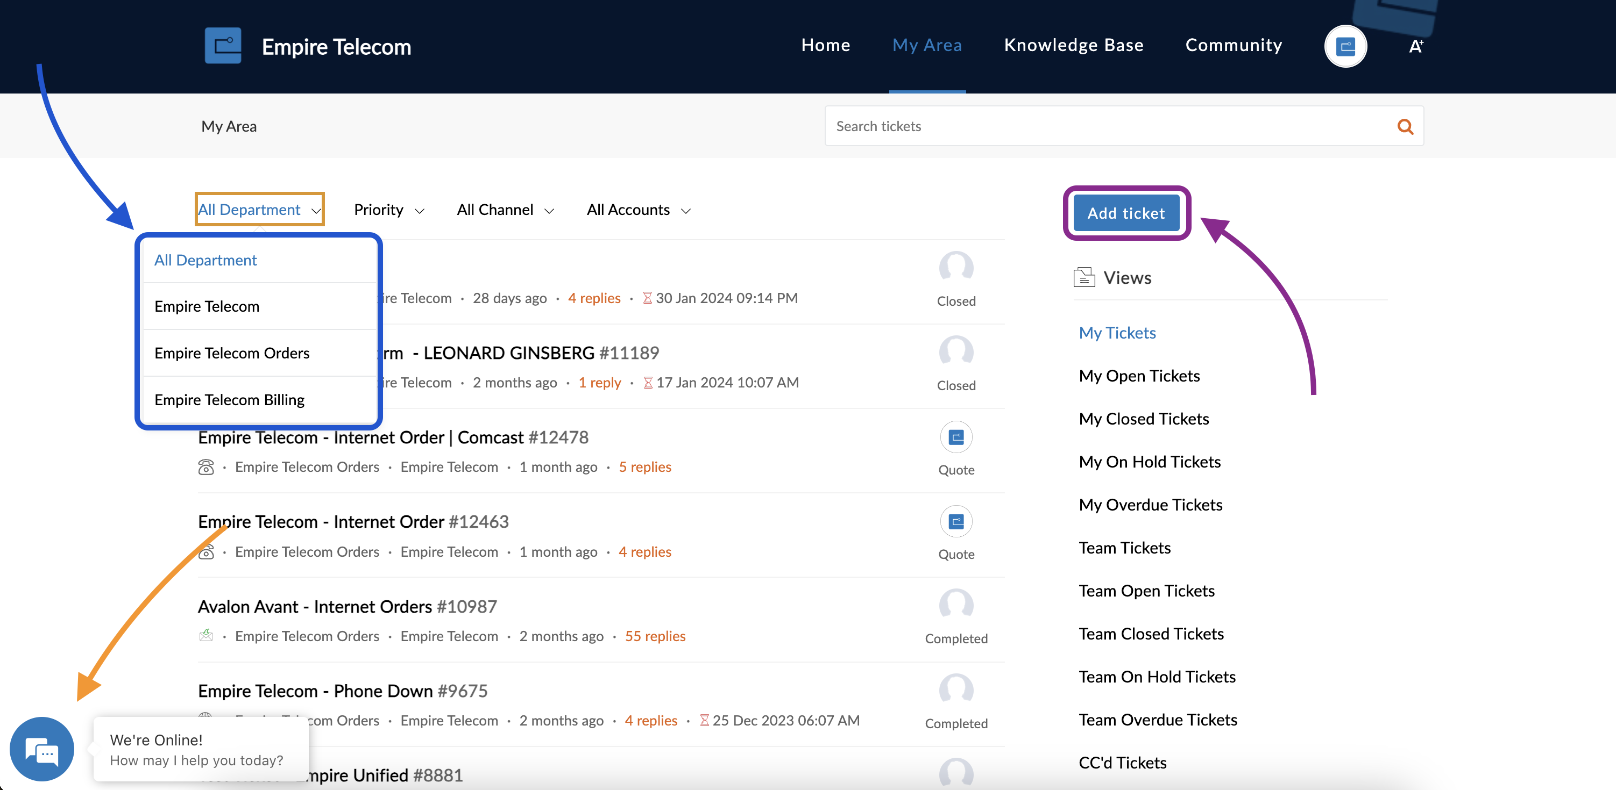Viewport: 1616px width, 790px height.
Task: Click 'Empire Telecom Orders' on ticket #10987
Action: click(307, 636)
